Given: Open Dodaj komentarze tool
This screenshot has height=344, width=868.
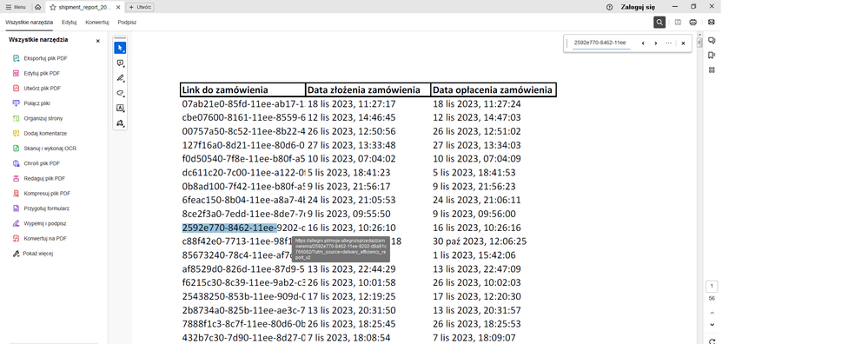Looking at the screenshot, I should coord(39,133).
